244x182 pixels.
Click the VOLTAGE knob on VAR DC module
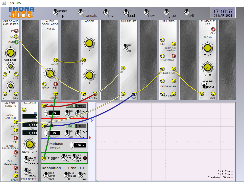click(10, 53)
